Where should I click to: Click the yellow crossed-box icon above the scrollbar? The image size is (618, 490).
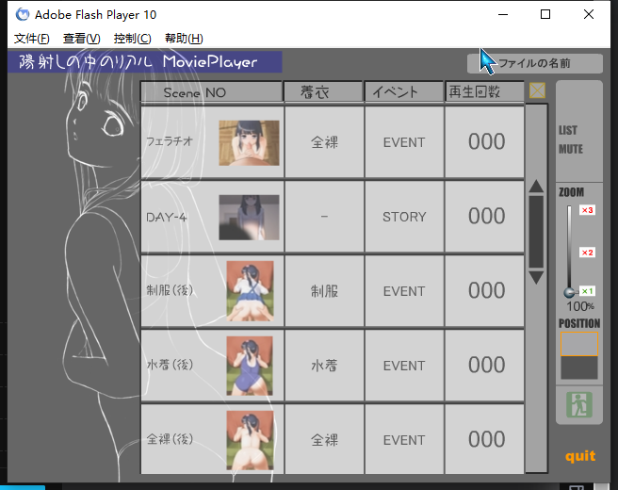click(x=537, y=90)
